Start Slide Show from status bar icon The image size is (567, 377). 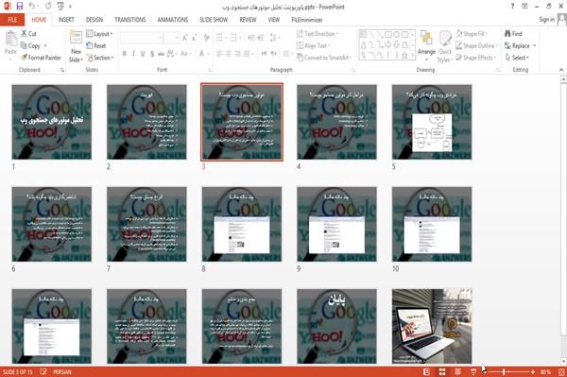tap(473, 372)
